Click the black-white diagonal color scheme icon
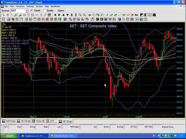The width and height of the screenshot is (186, 139). pyautogui.click(x=142, y=15)
